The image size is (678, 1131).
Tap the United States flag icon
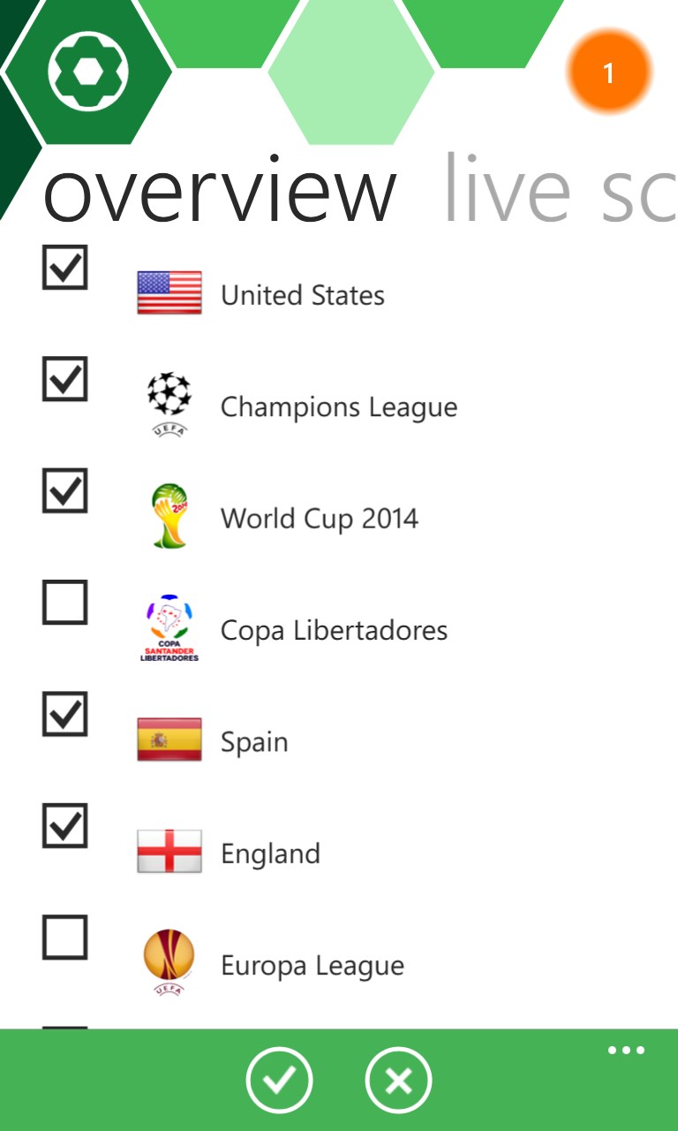pos(169,293)
